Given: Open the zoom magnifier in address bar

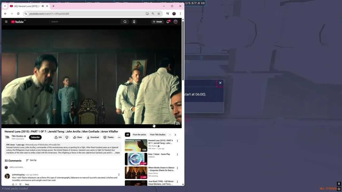Looking at the screenshot, I should pos(153,14).
